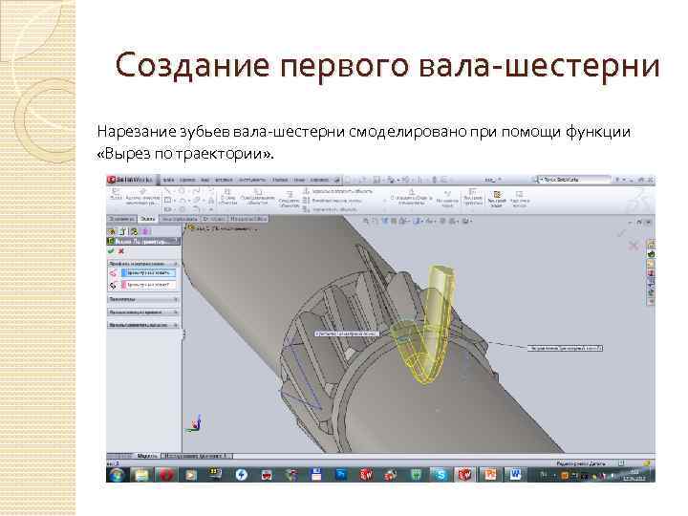Open the File menu
This screenshot has width=688, height=516.
coord(168,180)
